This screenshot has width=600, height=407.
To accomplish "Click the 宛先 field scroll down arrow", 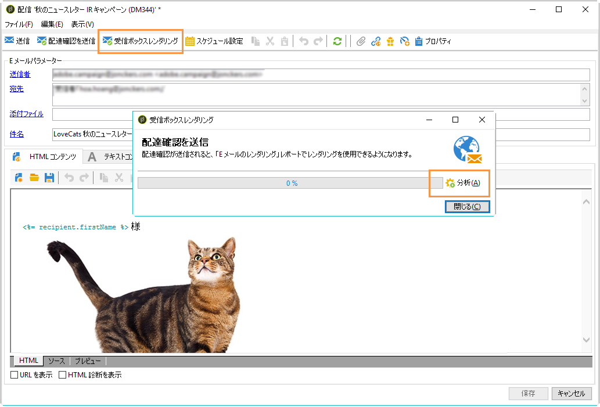I will click(x=585, y=100).
